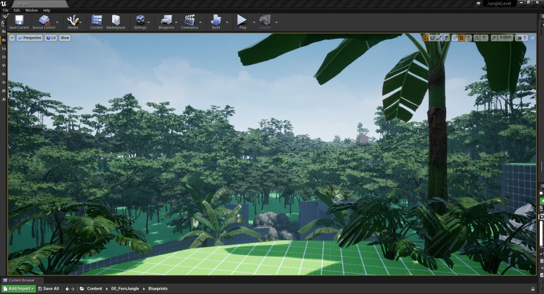Select the rotate gizmo tool in viewport
The image size is (544, 294).
[x=432, y=38]
